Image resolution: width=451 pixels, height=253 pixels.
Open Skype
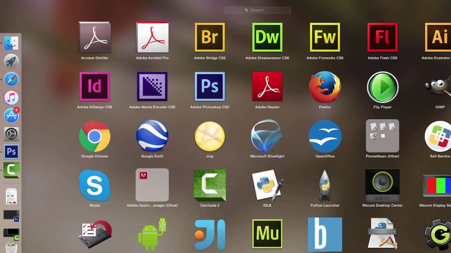click(x=94, y=186)
